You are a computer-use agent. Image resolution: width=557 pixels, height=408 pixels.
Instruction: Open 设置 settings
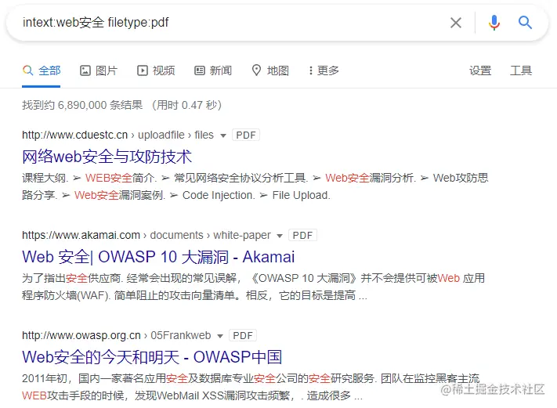click(x=480, y=70)
